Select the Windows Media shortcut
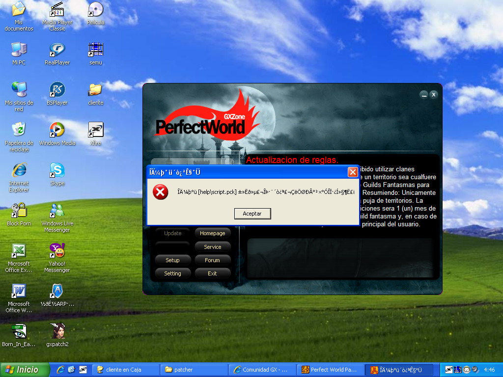 point(57,134)
